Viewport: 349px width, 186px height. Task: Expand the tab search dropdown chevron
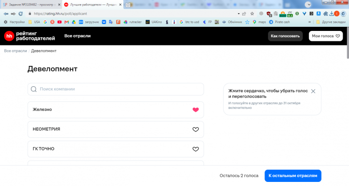tap(308, 5)
